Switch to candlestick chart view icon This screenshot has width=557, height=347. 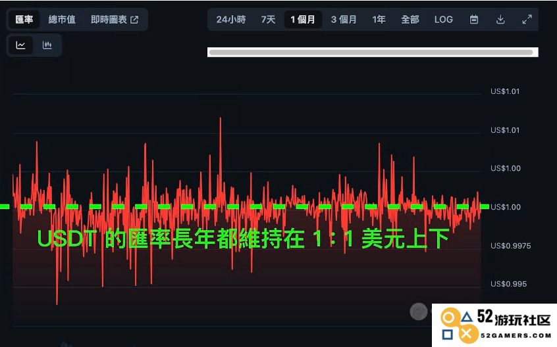pos(47,45)
